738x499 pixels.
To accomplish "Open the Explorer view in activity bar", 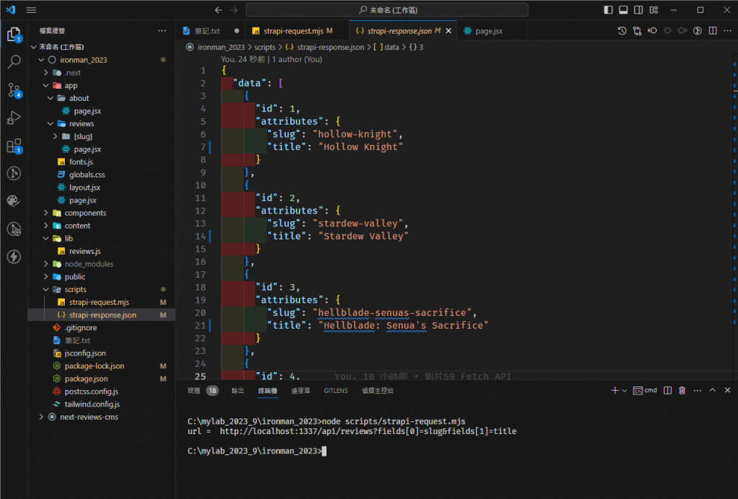I will (14, 35).
